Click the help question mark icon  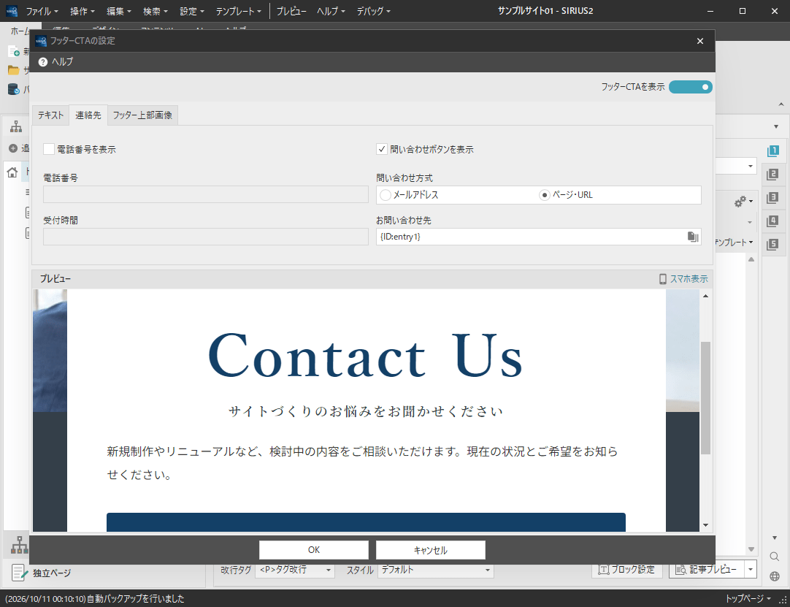pyautogui.click(x=43, y=62)
